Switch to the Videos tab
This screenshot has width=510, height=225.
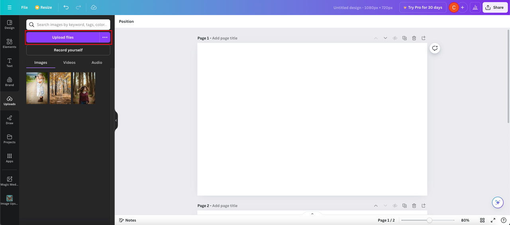[x=69, y=62]
